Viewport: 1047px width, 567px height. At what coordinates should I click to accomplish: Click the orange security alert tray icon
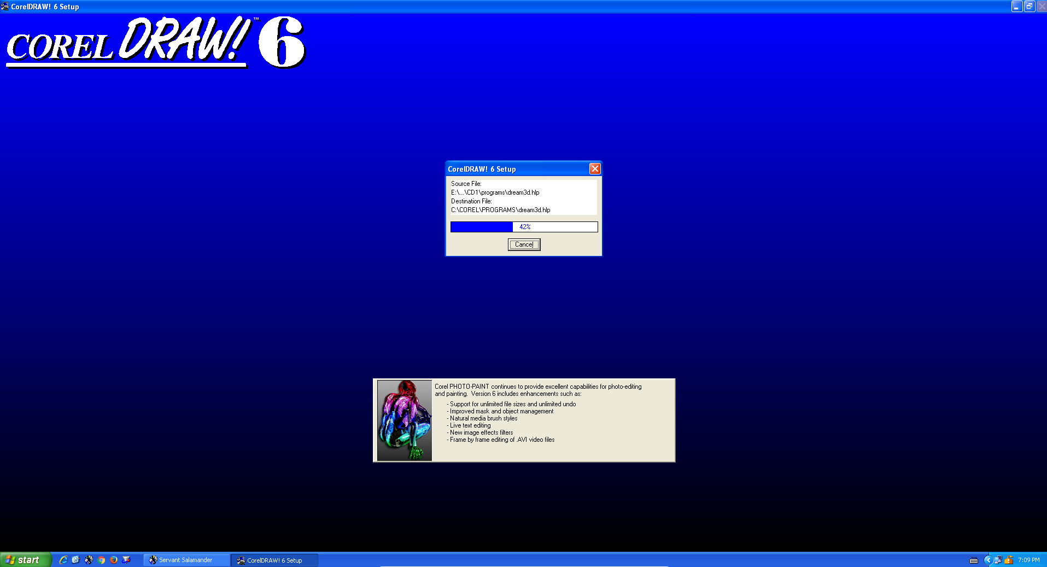[1009, 560]
